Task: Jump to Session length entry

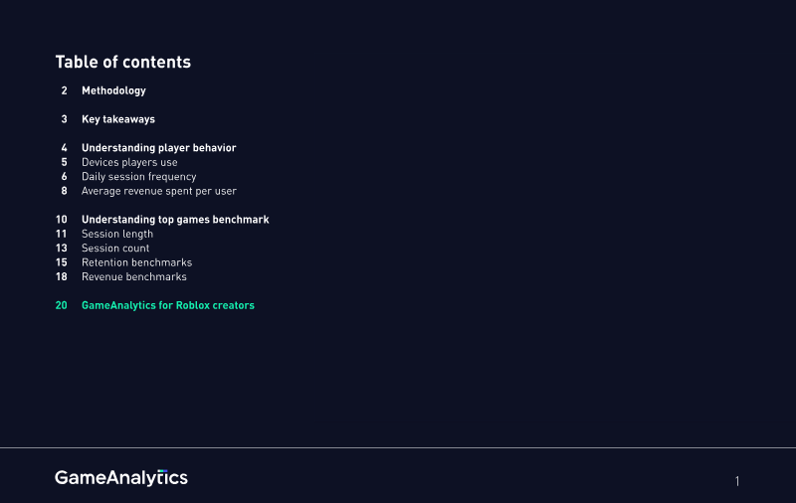Action: [x=117, y=235]
